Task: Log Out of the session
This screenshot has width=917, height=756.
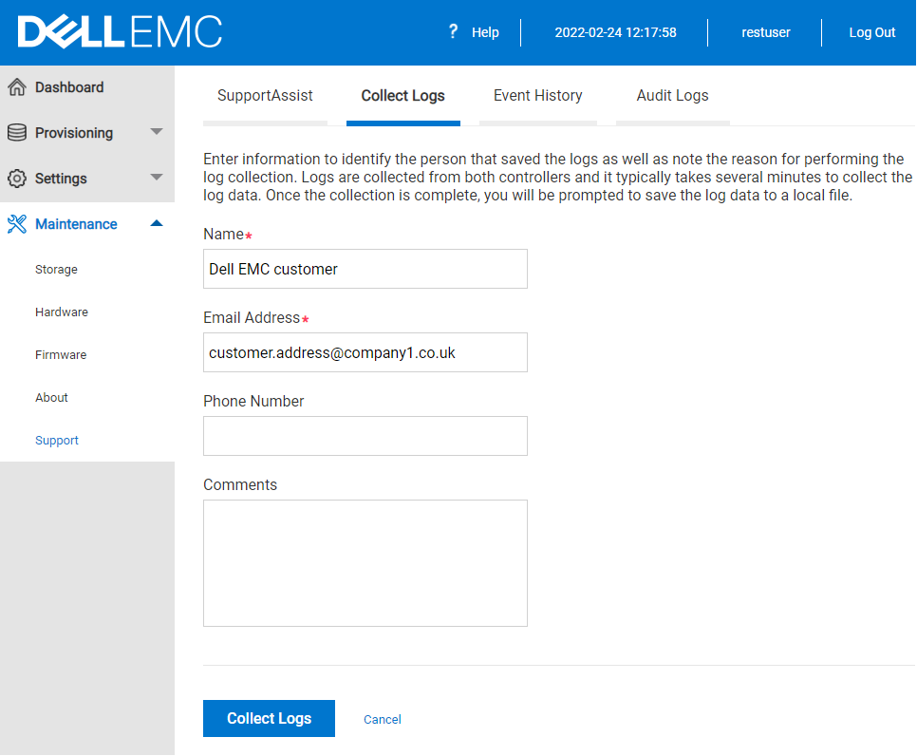Action: coord(871,31)
